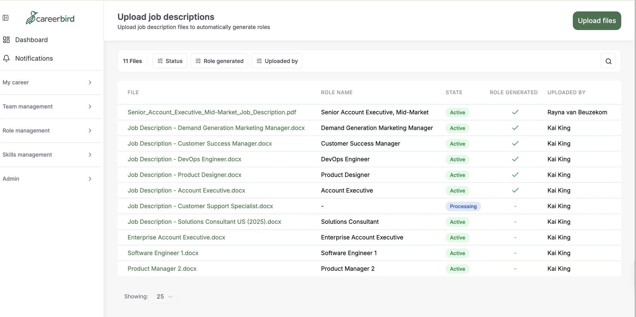Image resolution: width=636 pixels, height=317 pixels.
Task: Open Software Engineer 1.docx file link
Action: click(x=163, y=253)
